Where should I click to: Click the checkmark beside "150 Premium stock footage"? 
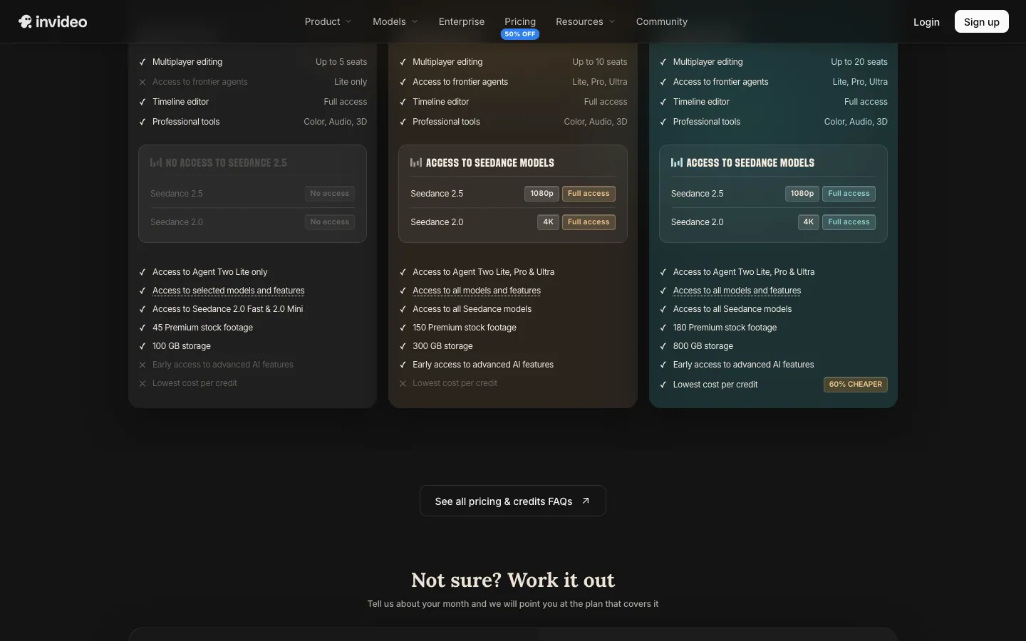click(403, 328)
